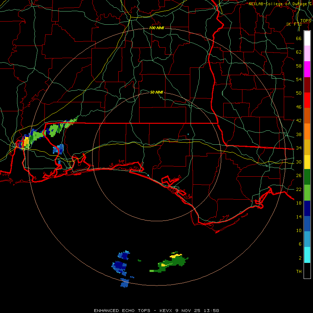Click the white 66 kft color swatch

pos(307,38)
